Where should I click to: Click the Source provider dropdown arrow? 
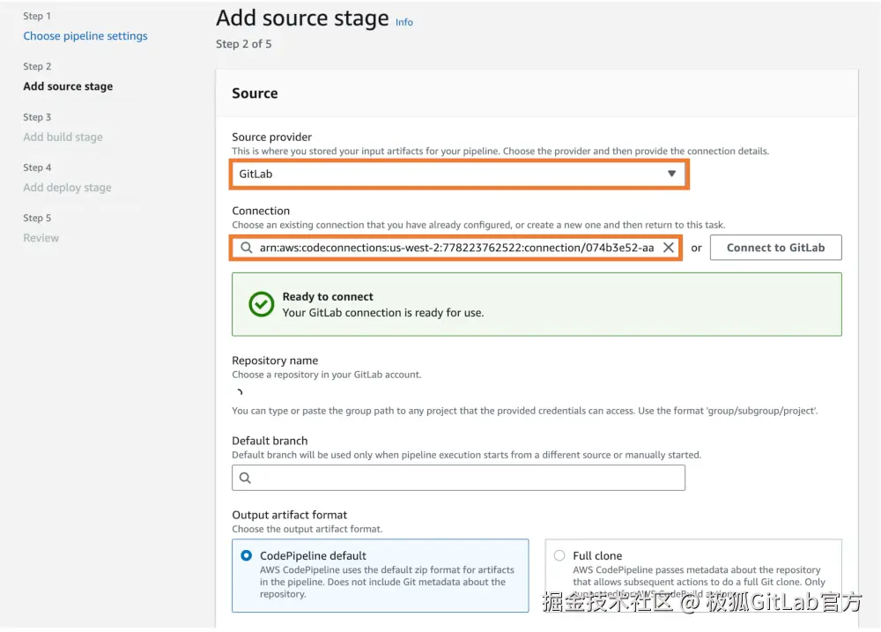click(x=671, y=174)
